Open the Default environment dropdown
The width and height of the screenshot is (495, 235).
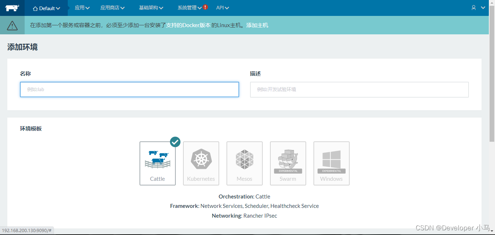pyautogui.click(x=46, y=8)
